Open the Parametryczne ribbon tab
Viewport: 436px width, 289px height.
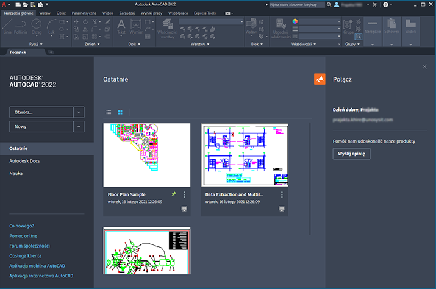tap(84, 13)
